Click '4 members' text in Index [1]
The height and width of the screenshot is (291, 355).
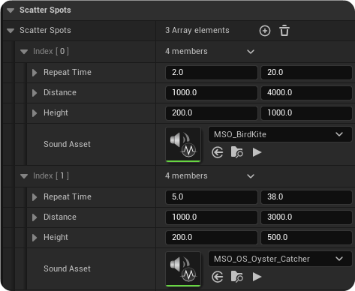186,176
